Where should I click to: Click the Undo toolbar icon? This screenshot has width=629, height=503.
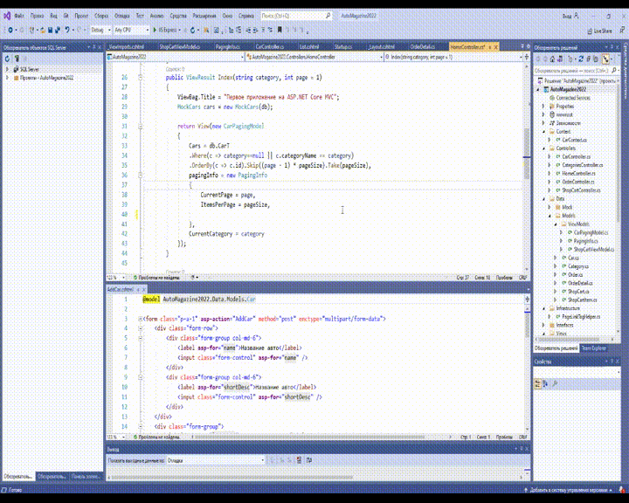(67, 30)
